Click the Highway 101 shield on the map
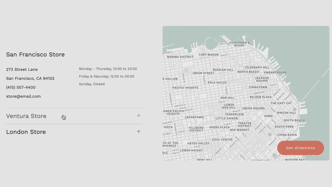 (186, 70)
